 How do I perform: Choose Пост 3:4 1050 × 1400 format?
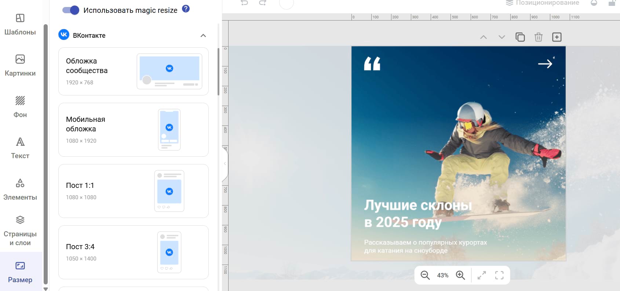pyautogui.click(x=134, y=252)
